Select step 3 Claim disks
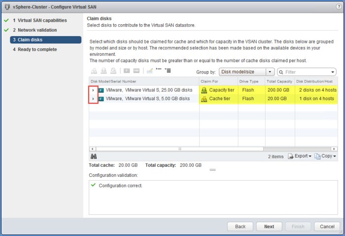Viewport: 345px width, 236px height. [x=45, y=39]
